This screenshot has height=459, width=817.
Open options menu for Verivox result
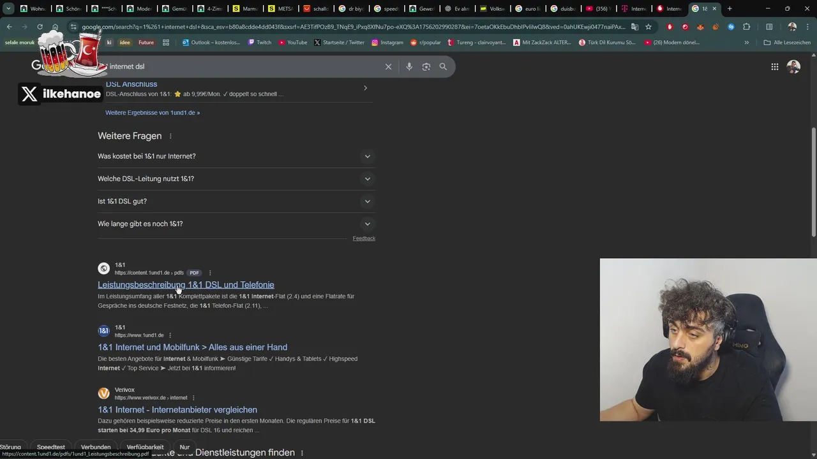(193, 398)
